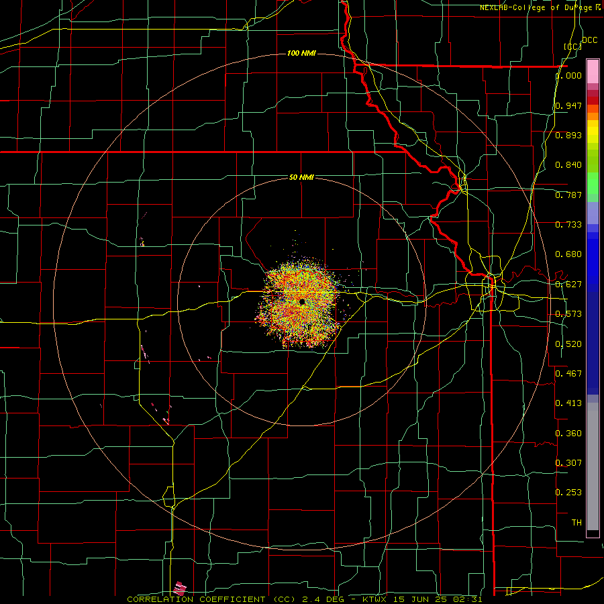Screen dimensions: 604x604
Task: Select the DCC product label
Action: pyautogui.click(x=589, y=40)
